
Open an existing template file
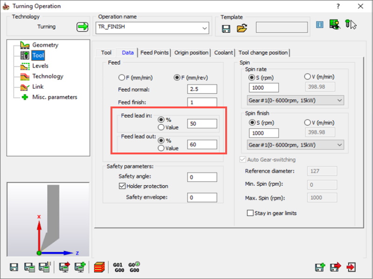242,28
